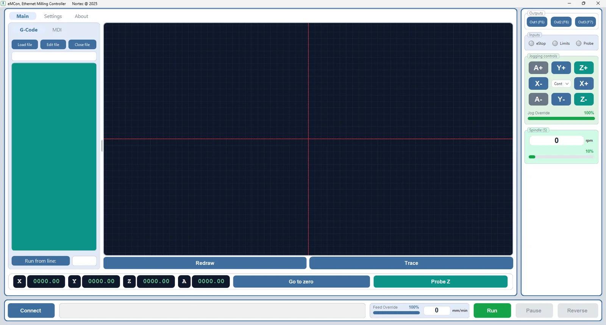Click the green Run button
606x325 pixels.
pyautogui.click(x=492, y=311)
